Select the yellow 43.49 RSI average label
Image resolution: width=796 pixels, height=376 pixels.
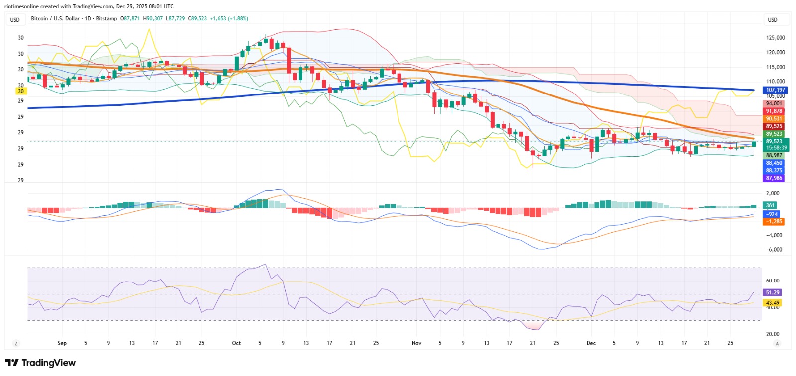772,303
